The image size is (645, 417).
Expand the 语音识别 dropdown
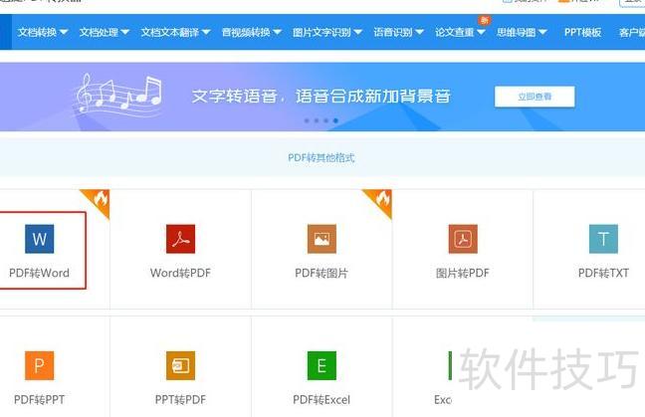pyautogui.click(x=398, y=32)
